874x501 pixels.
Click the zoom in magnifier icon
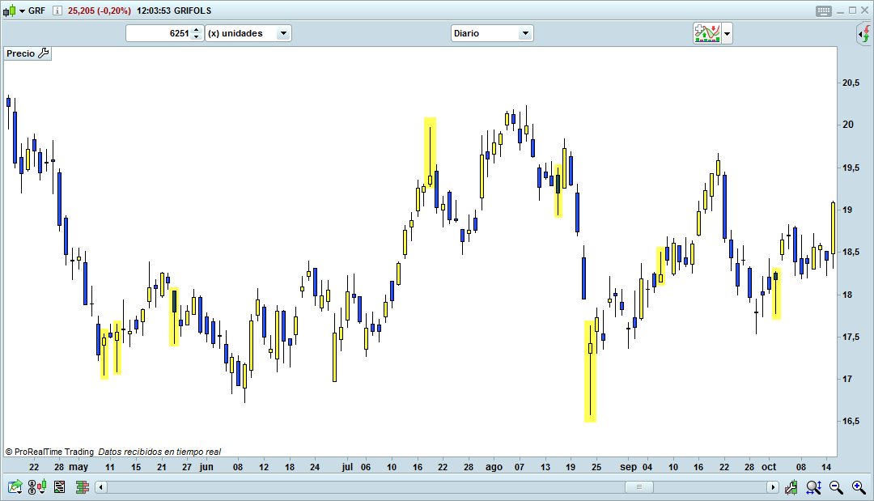(x=859, y=487)
